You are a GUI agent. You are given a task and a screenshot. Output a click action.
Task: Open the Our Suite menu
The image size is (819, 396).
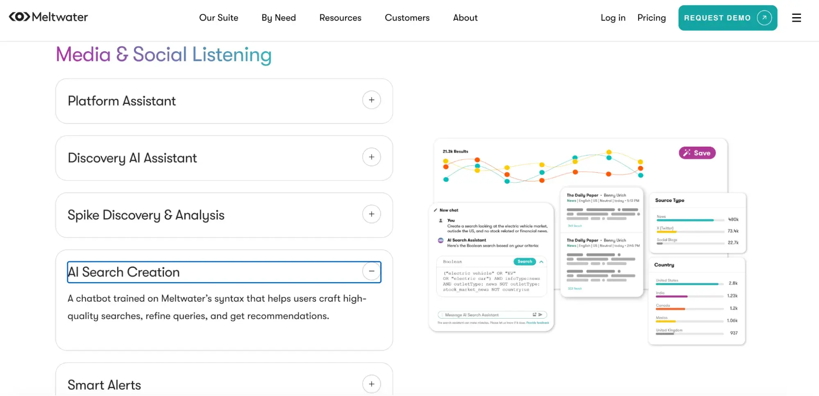click(218, 18)
